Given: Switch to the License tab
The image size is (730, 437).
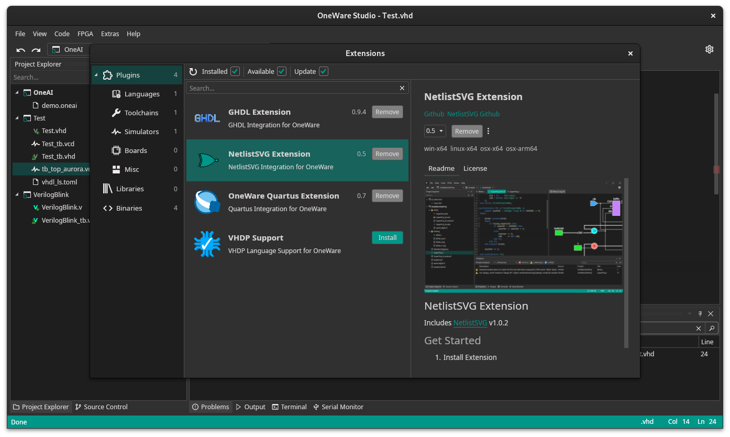Looking at the screenshot, I should click(475, 168).
